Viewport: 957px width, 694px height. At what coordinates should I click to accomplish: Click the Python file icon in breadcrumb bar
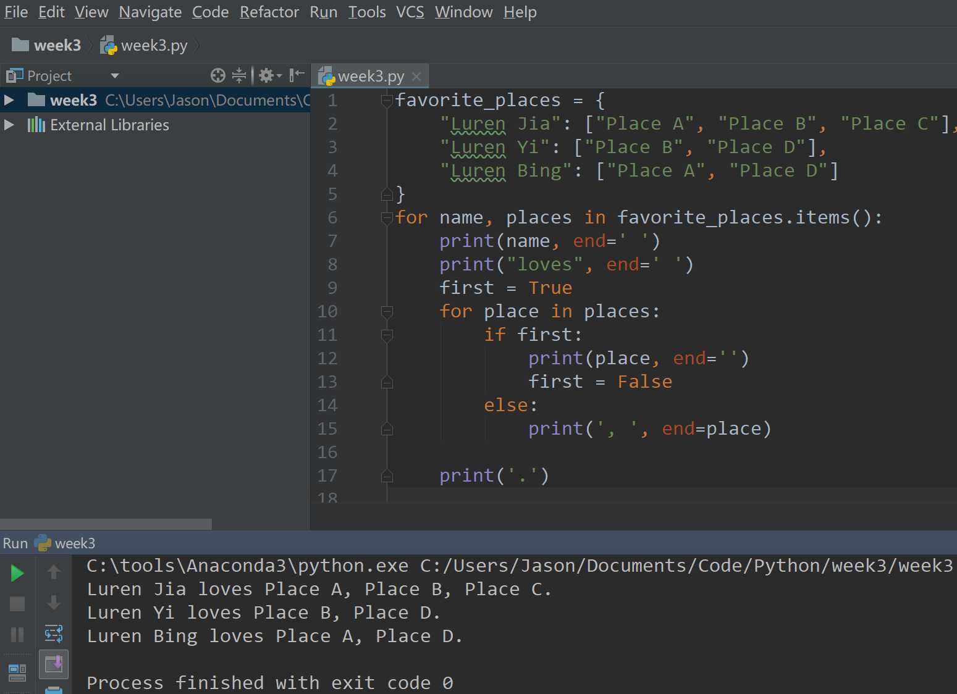109,45
